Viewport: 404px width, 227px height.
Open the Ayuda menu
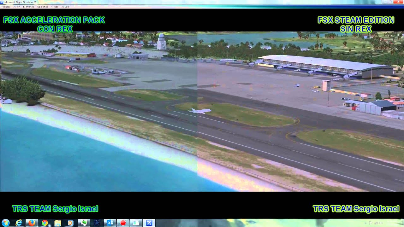[65, 7]
